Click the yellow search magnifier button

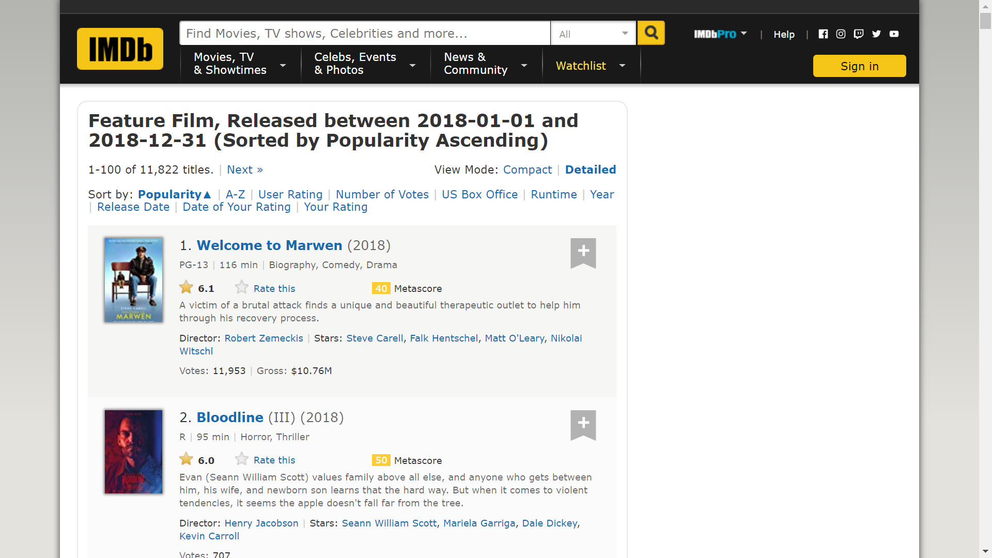click(651, 33)
